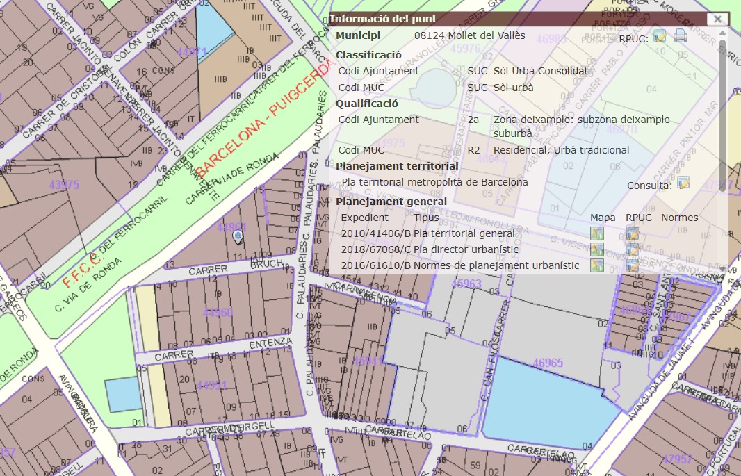The width and height of the screenshot is (741, 476).
Task: Click the small blue parcel near Carrer Entenza
Action: pos(123,395)
